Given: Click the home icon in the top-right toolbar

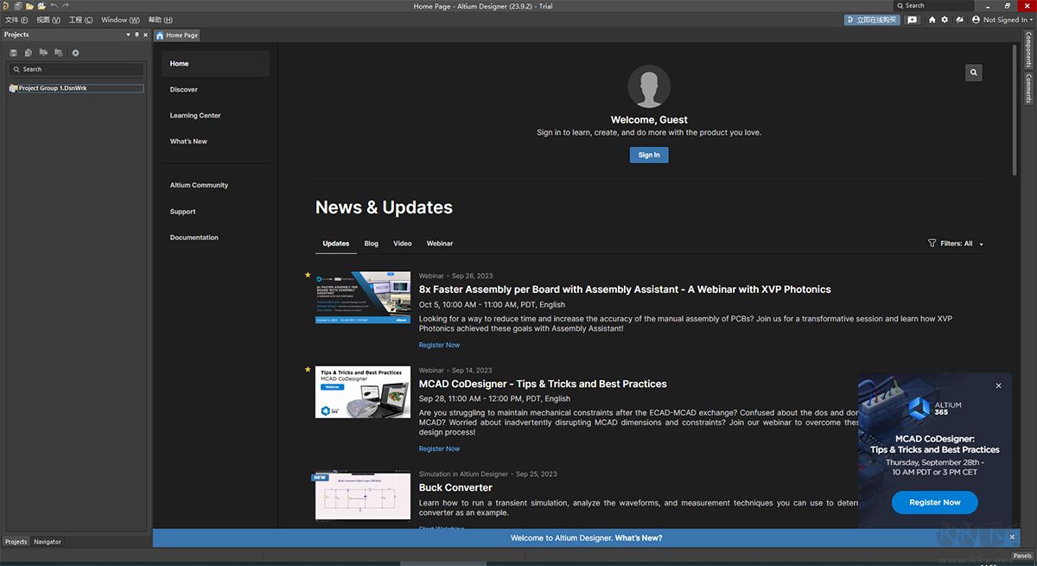Looking at the screenshot, I should (932, 20).
